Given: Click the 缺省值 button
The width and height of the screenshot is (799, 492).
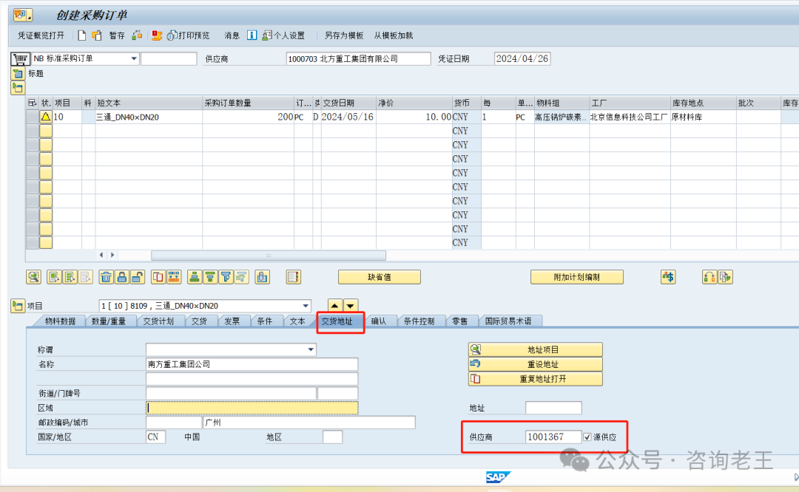Looking at the screenshot, I should [380, 277].
